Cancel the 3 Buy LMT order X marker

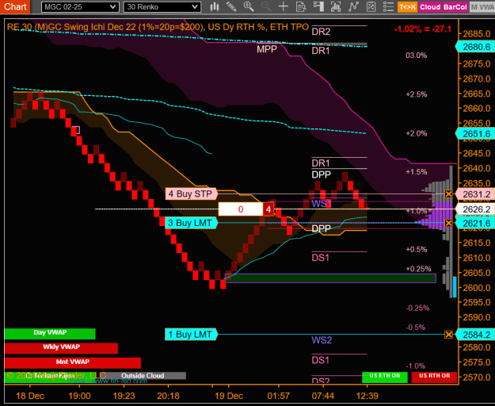pos(448,223)
